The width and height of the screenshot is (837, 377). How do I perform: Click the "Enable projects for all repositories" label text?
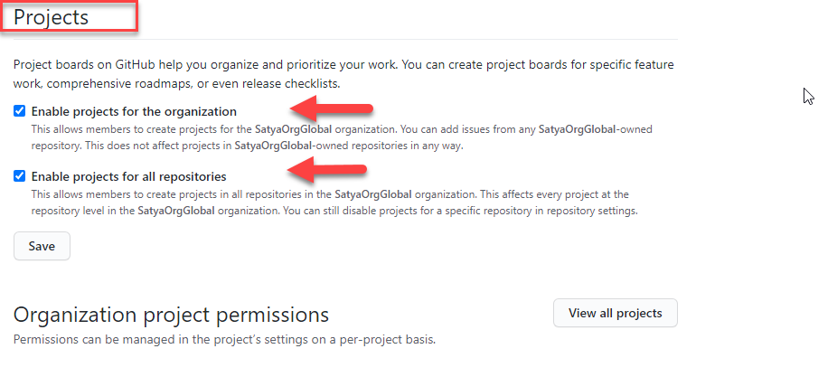pos(128,176)
